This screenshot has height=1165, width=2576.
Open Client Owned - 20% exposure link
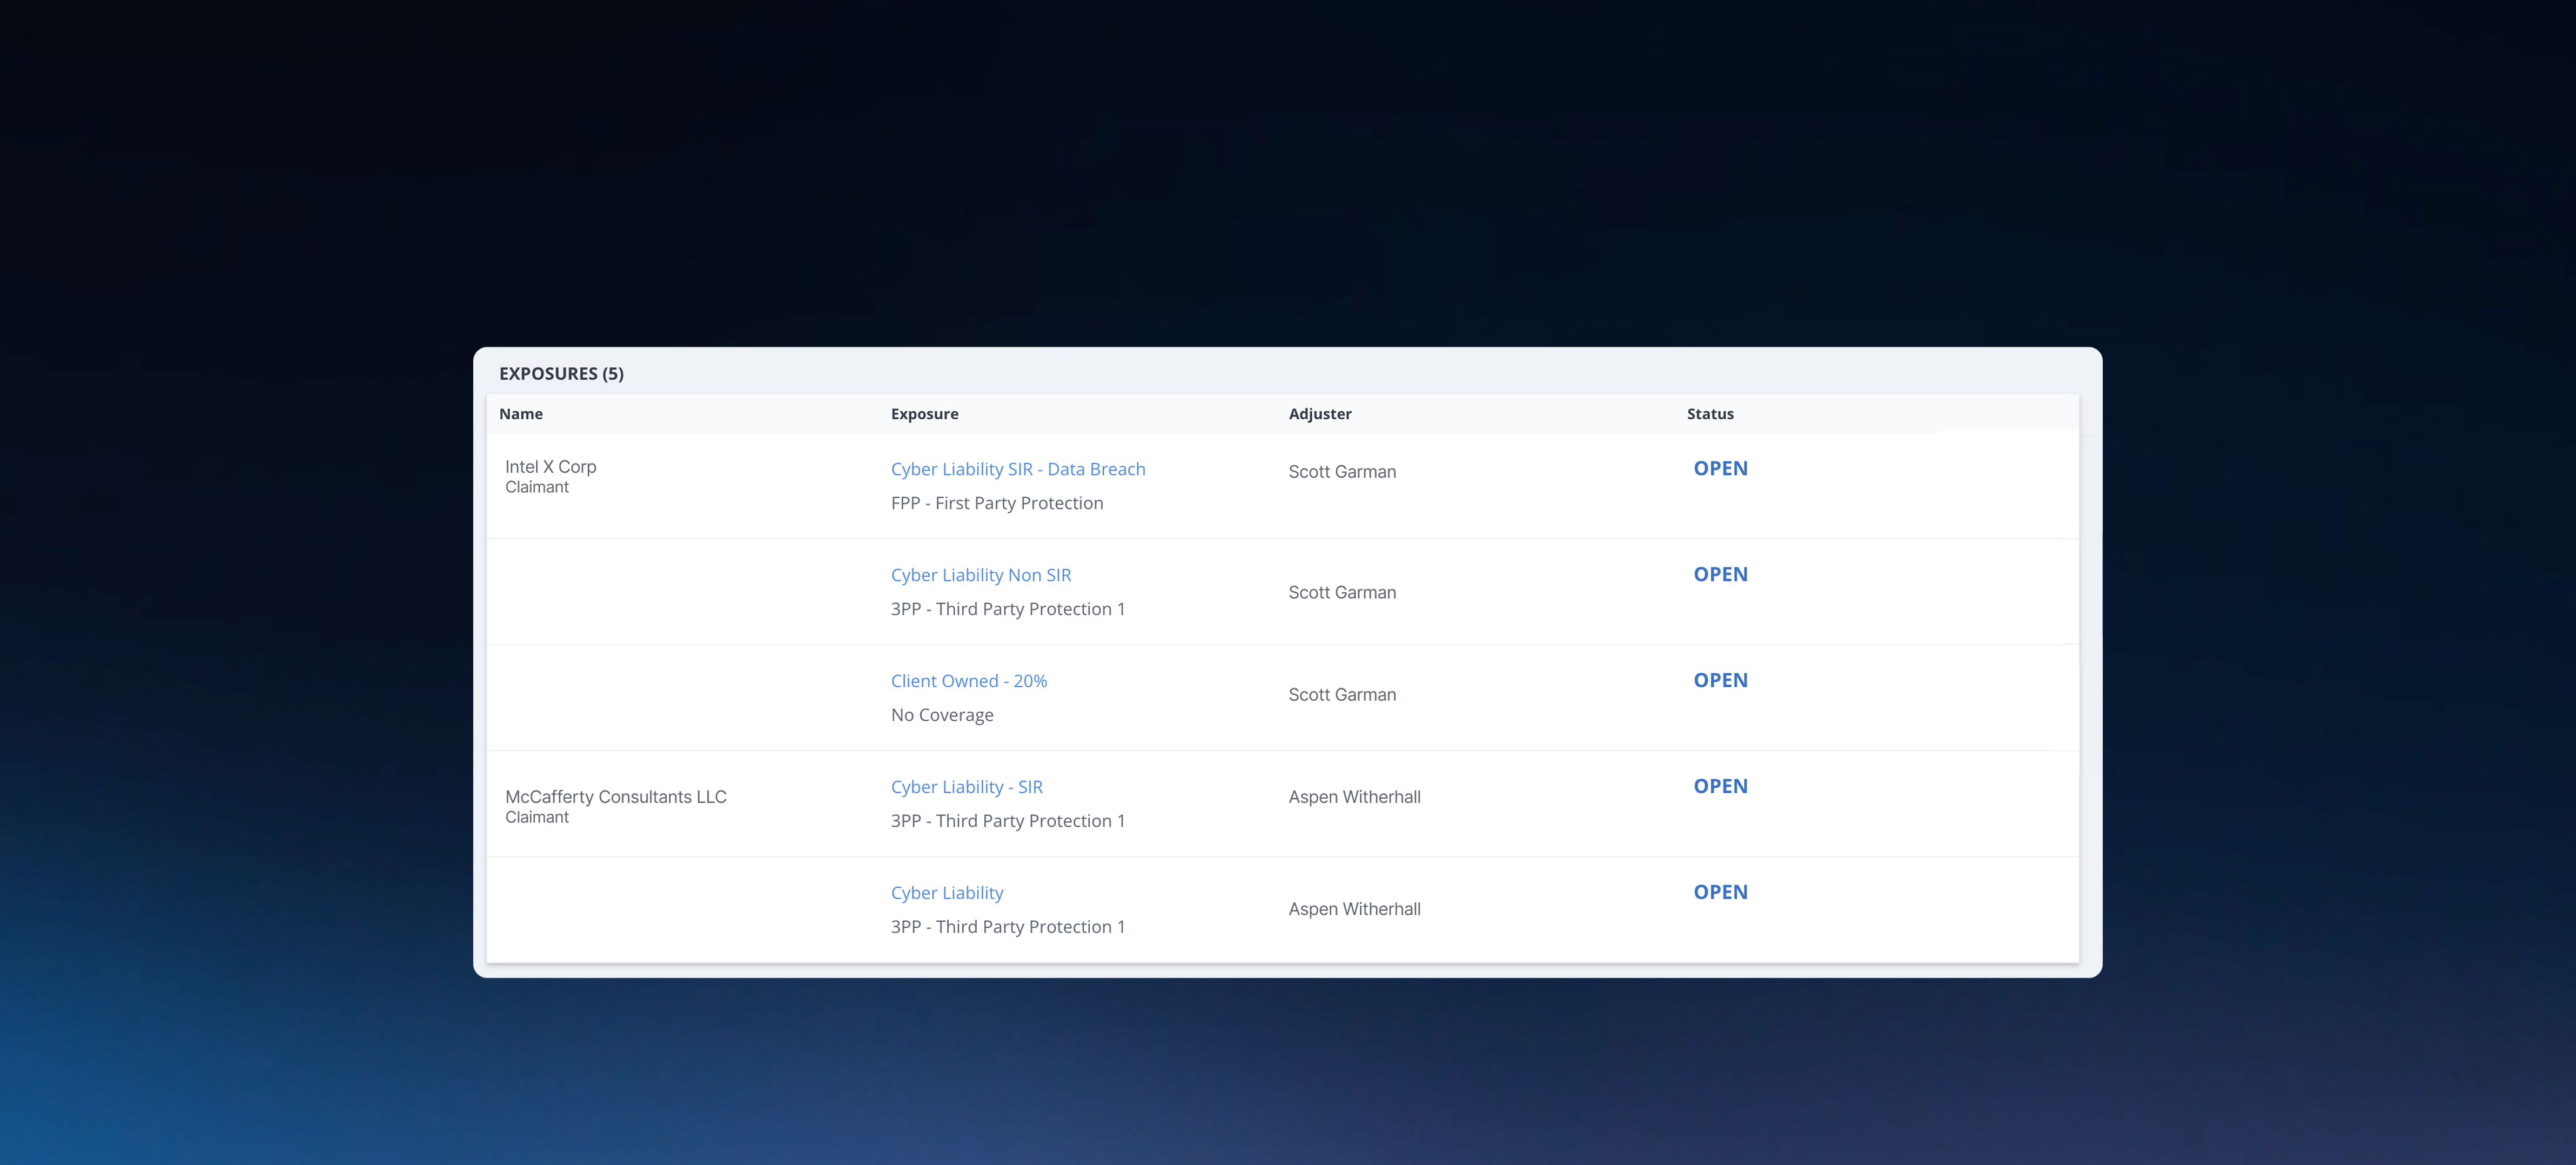click(968, 681)
